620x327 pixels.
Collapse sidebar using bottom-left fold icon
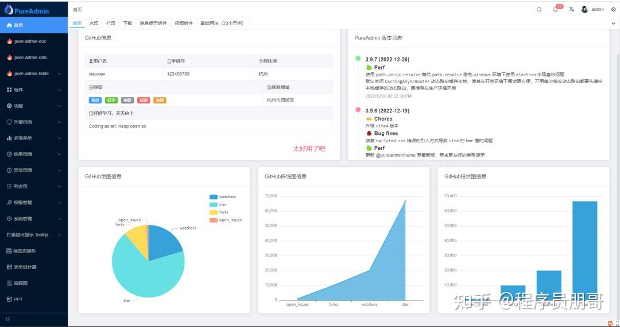click(x=8, y=319)
